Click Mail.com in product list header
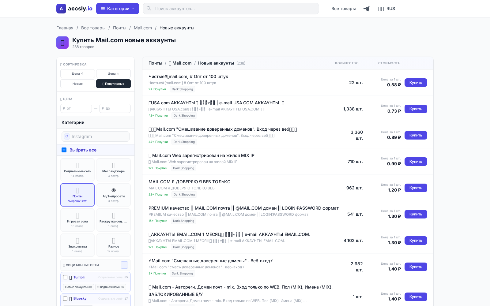The width and height of the screenshot is (490, 306). pyautogui.click(x=180, y=63)
